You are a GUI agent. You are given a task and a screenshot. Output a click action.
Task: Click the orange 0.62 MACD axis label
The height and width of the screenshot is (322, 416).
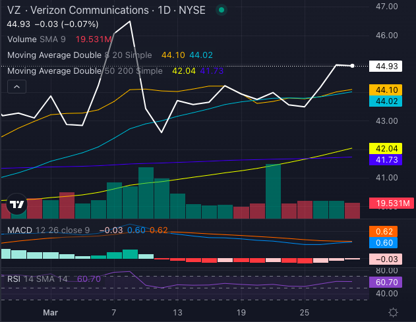click(x=386, y=232)
